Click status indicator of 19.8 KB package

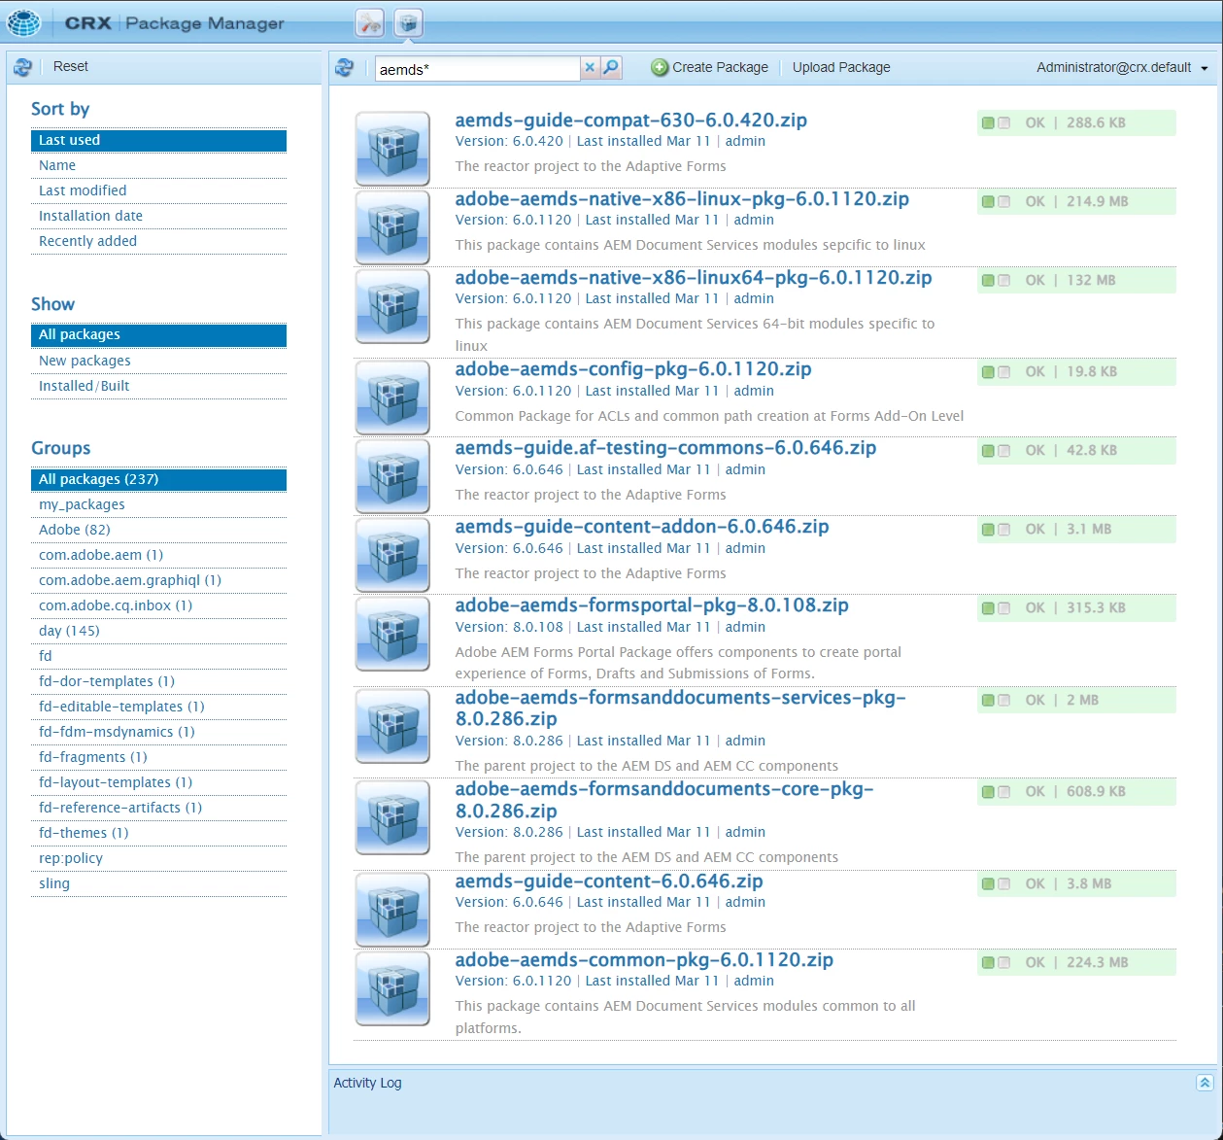pyautogui.click(x=997, y=372)
